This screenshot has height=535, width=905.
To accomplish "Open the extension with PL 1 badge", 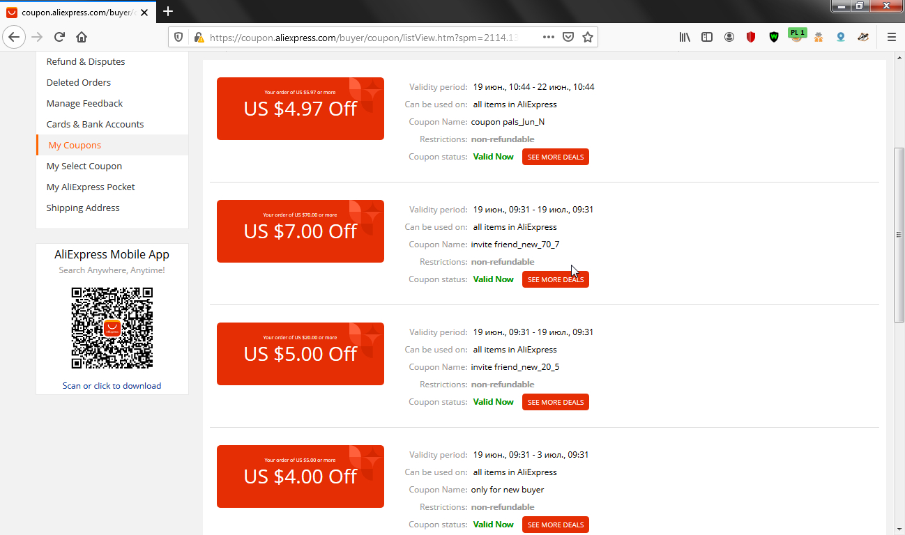I will pos(796,36).
